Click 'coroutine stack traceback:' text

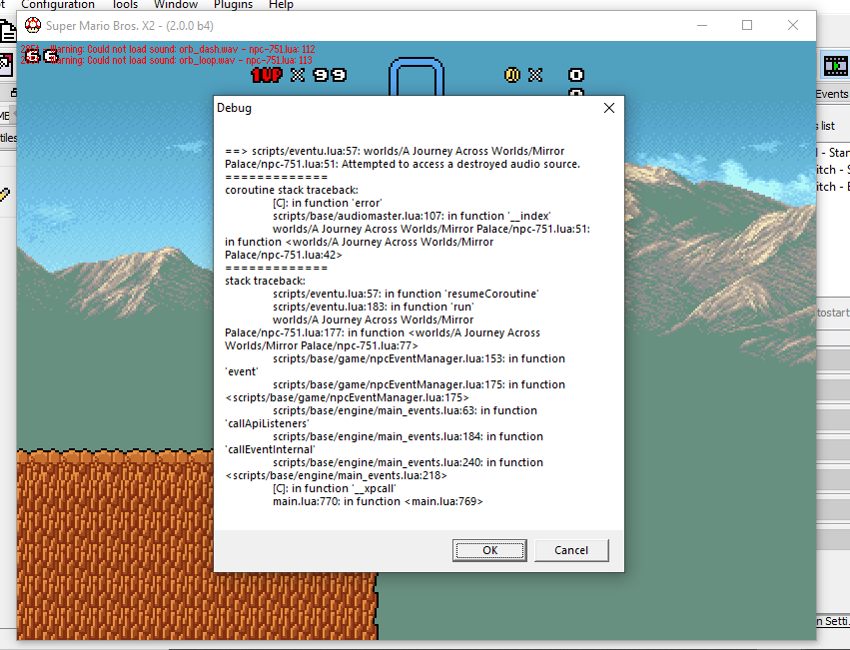[292, 190]
